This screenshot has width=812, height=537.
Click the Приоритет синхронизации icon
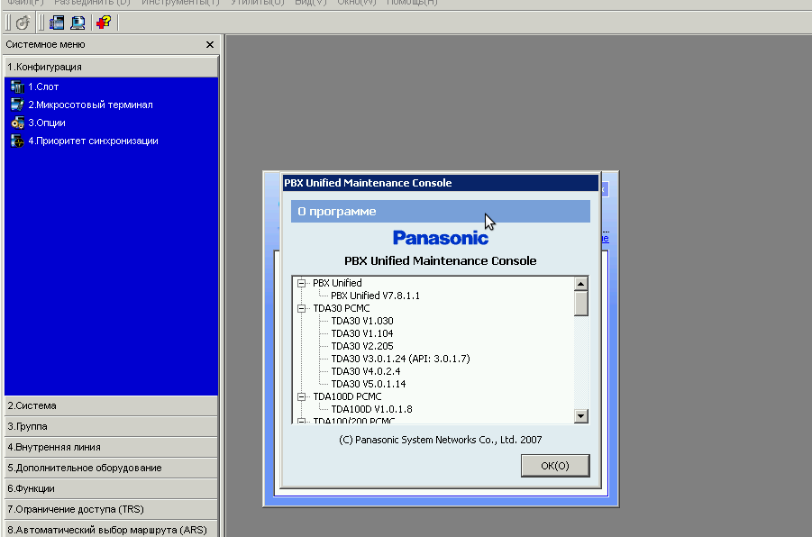pyautogui.click(x=18, y=141)
